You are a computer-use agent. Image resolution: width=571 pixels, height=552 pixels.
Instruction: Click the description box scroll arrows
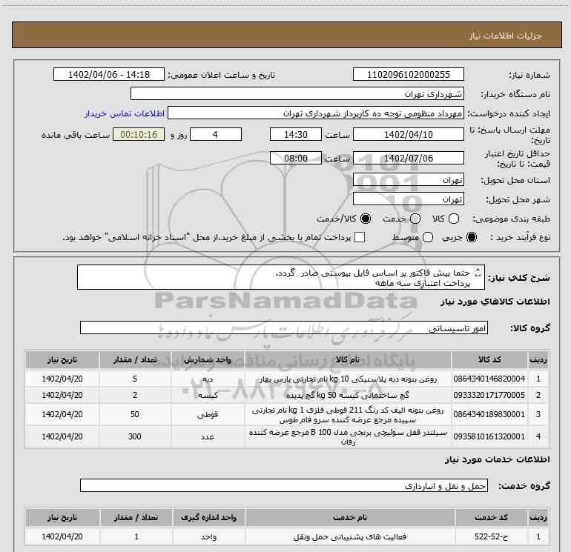pyautogui.click(x=478, y=272)
